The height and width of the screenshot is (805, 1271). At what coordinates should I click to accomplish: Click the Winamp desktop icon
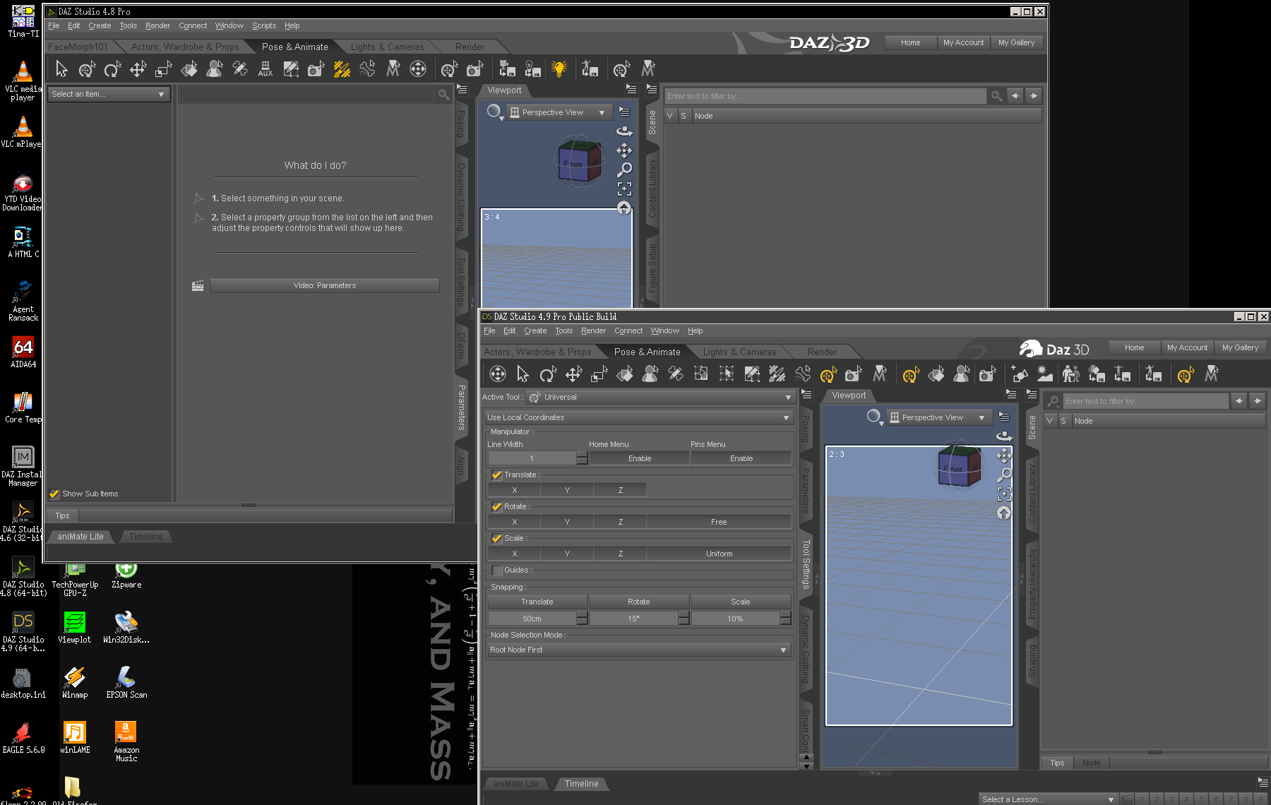click(x=74, y=683)
